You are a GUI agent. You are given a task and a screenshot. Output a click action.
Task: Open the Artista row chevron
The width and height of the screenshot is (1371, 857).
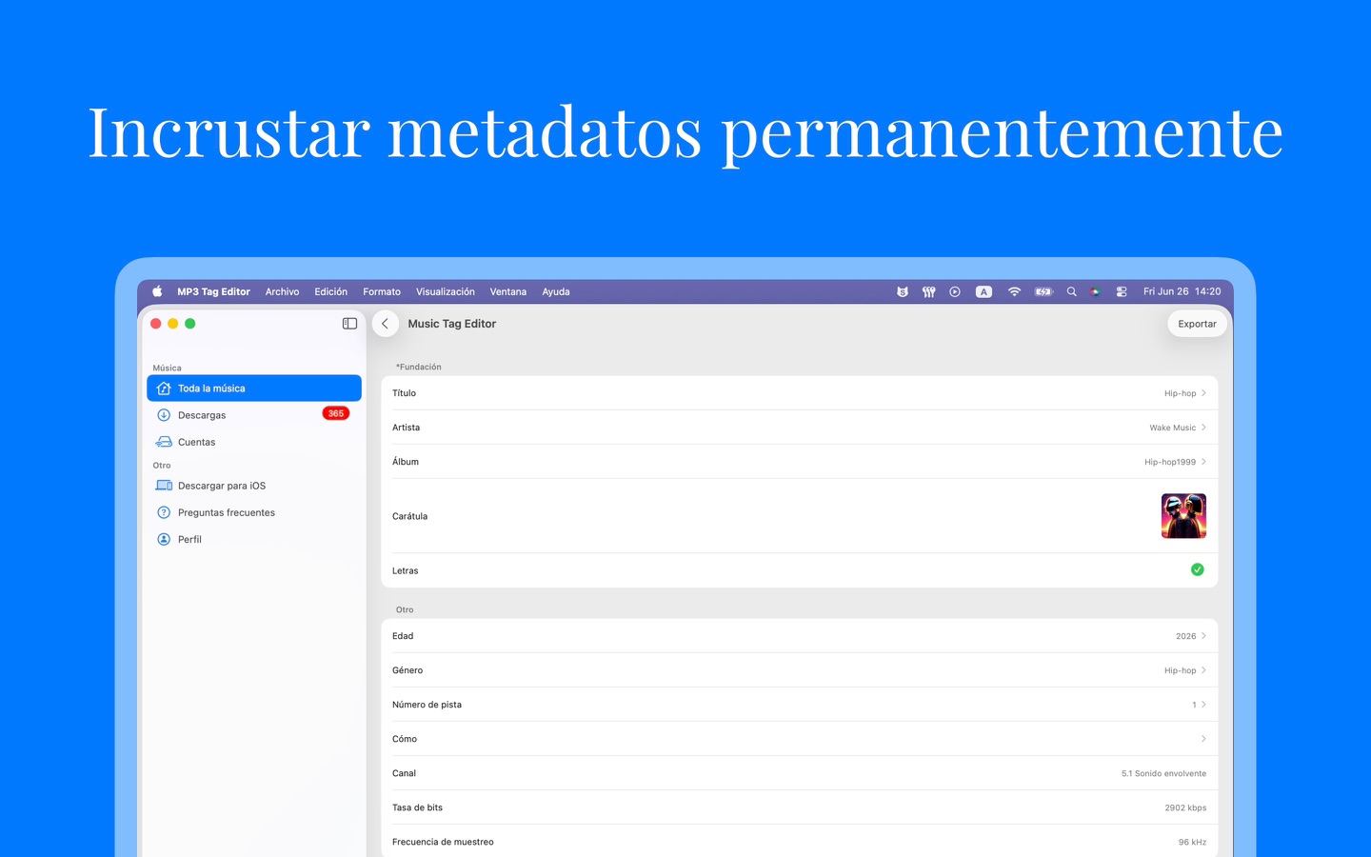[x=1203, y=428]
